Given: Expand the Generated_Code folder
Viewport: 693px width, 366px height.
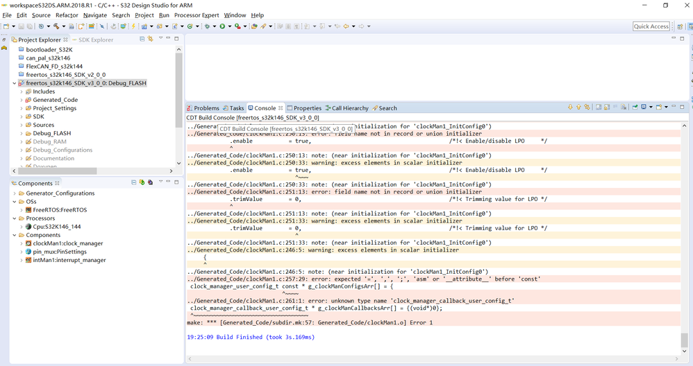Looking at the screenshot, I should [22, 100].
